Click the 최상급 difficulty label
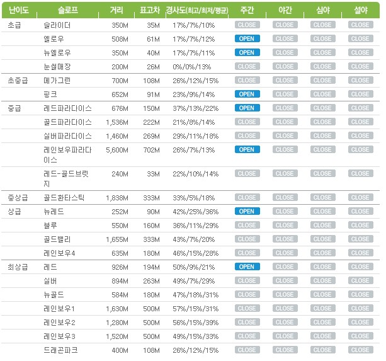386x361 pixels. tap(18, 267)
